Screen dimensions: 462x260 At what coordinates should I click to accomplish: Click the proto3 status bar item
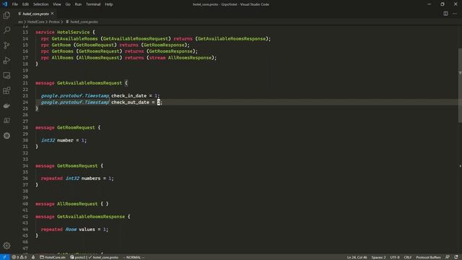click(x=79, y=257)
